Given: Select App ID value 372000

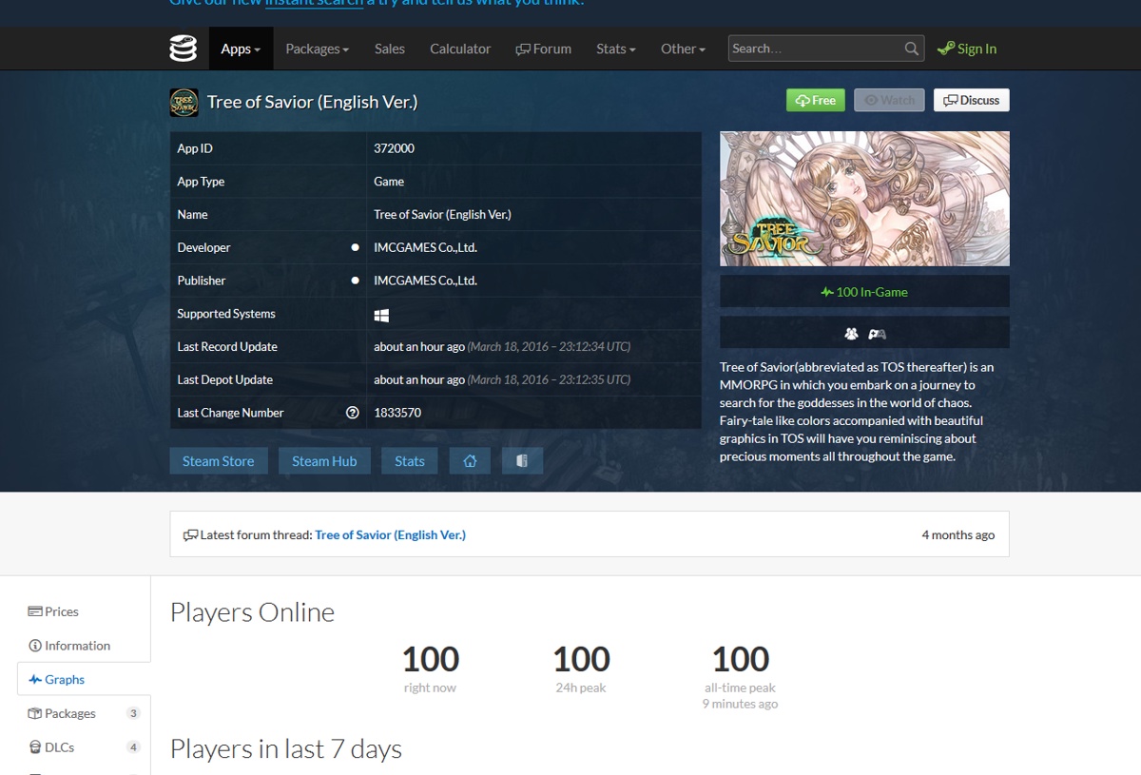Looking at the screenshot, I should 395,148.
